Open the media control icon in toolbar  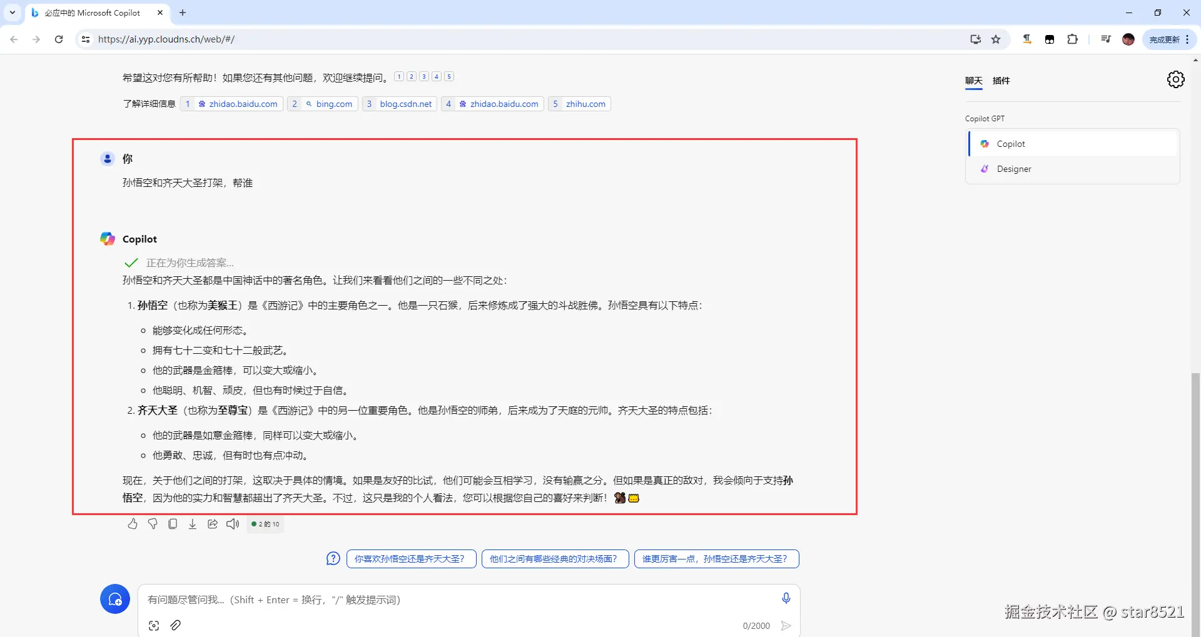pos(1106,39)
